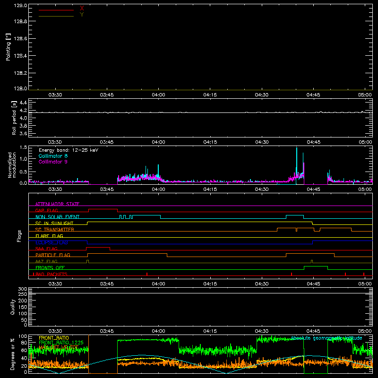Click the Absolute geomagnetic latitude label
Screen dimensions: 378x378
pyautogui.click(x=326, y=338)
